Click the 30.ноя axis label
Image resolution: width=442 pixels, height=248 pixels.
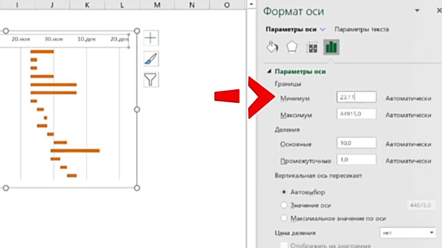[54, 39]
